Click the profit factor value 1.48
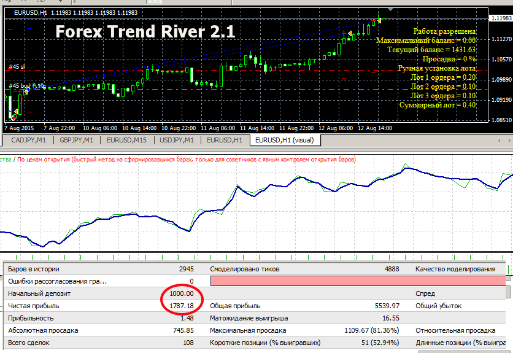 [x=187, y=318]
